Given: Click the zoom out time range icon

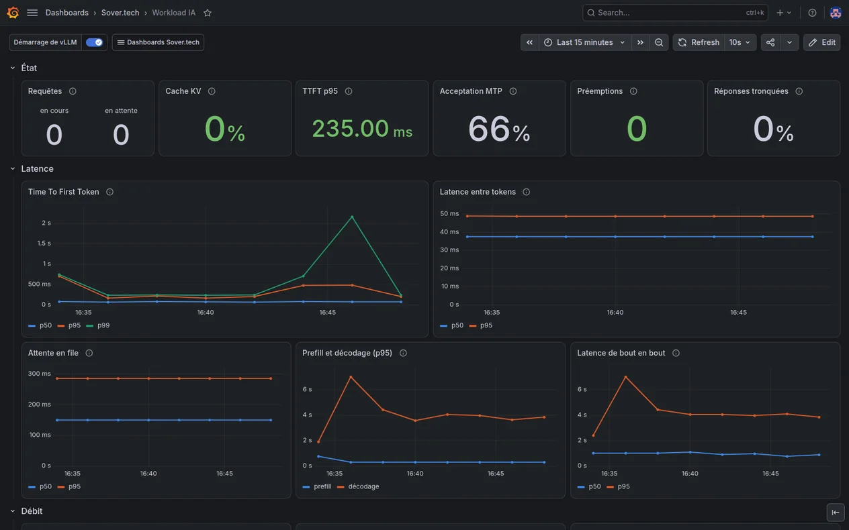Looking at the screenshot, I should pos(659,42).
